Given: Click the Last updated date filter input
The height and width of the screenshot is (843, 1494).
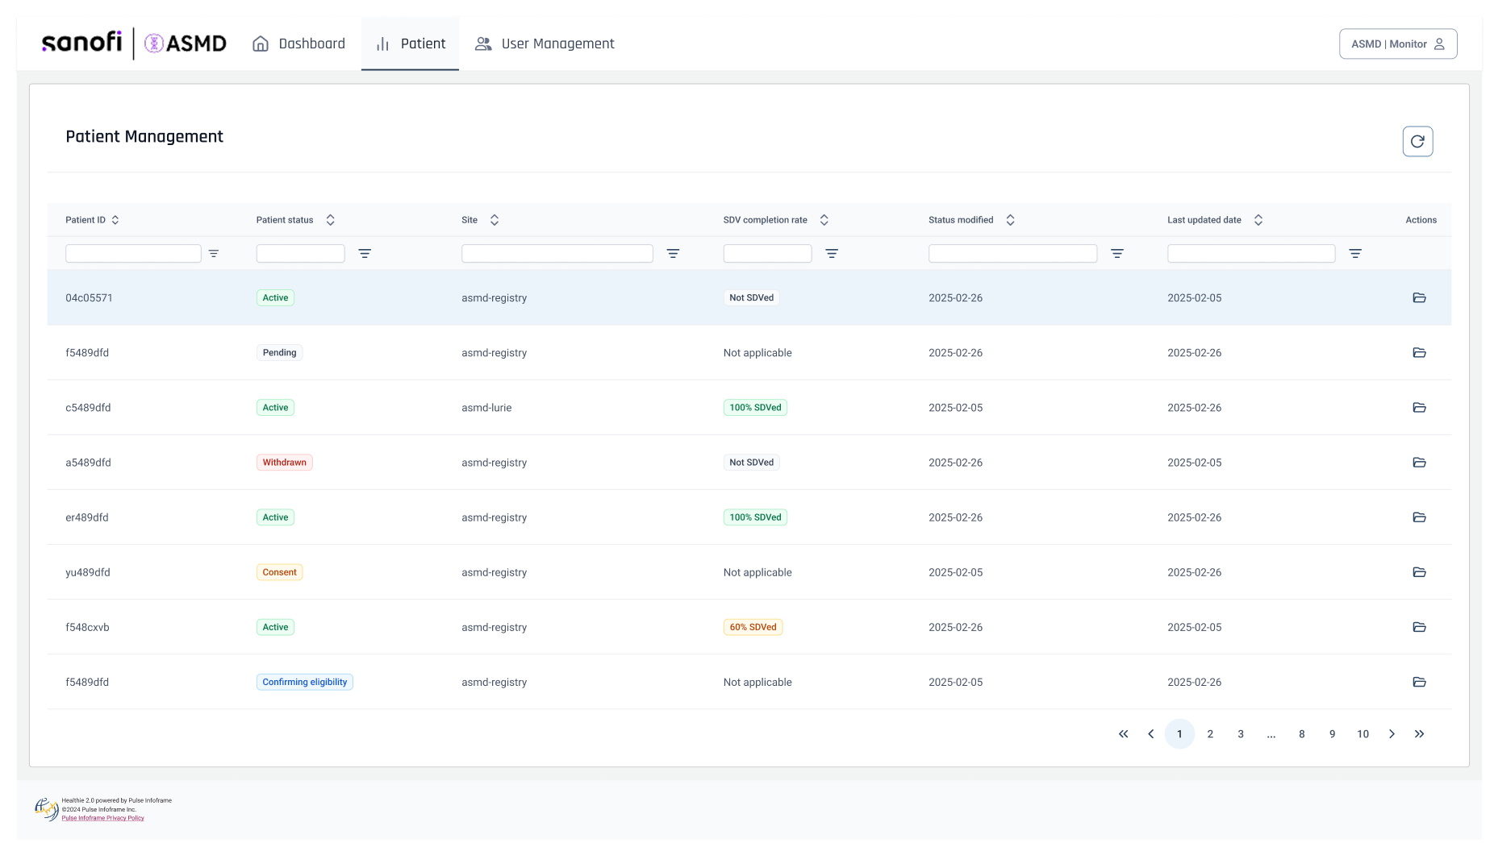Looking at the screenshot, I should (1251, 253).
